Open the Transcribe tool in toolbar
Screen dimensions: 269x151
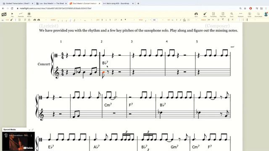21,15
